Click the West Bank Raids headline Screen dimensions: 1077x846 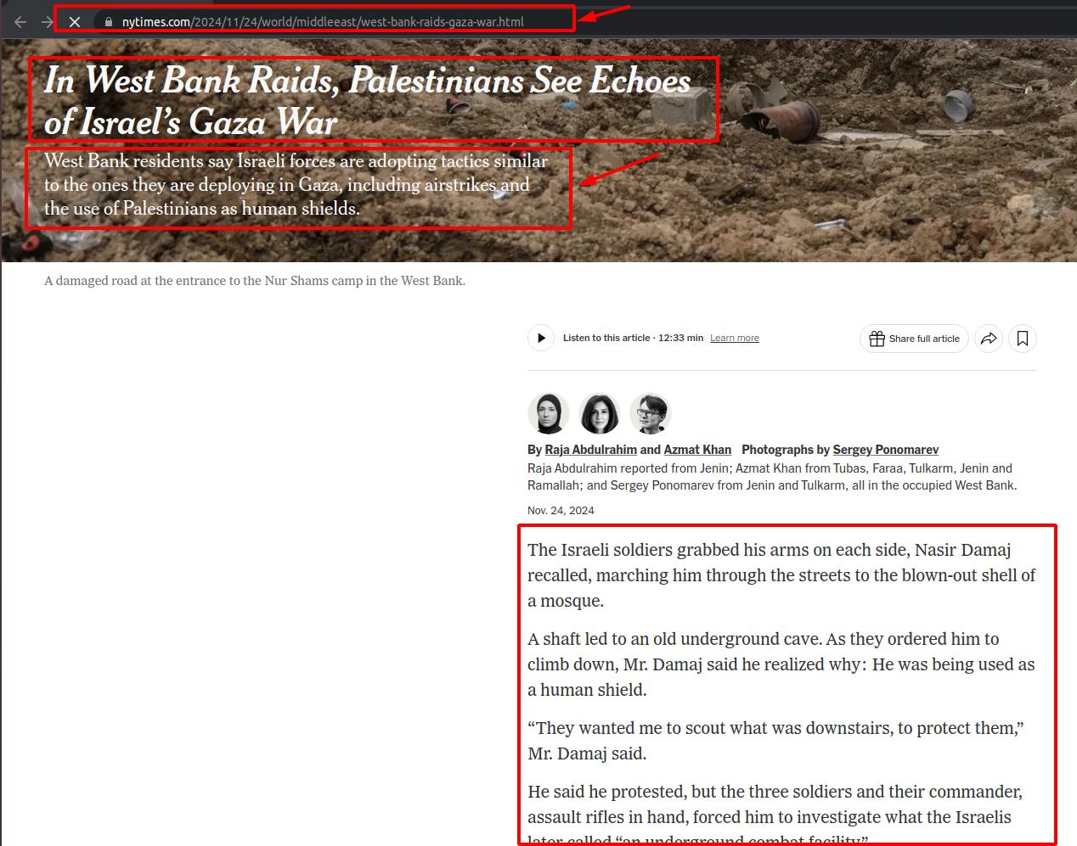[x=367, y=100]
